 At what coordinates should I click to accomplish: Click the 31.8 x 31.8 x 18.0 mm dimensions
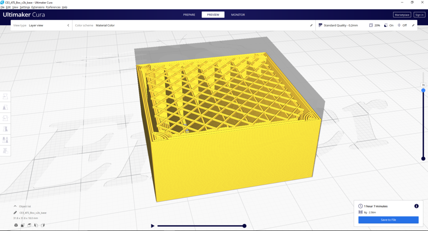[26, 218]
